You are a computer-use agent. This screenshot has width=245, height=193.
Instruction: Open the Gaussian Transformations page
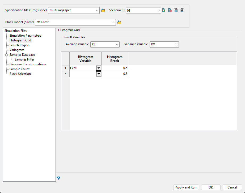pyautogui.click(x=28, y=64)
